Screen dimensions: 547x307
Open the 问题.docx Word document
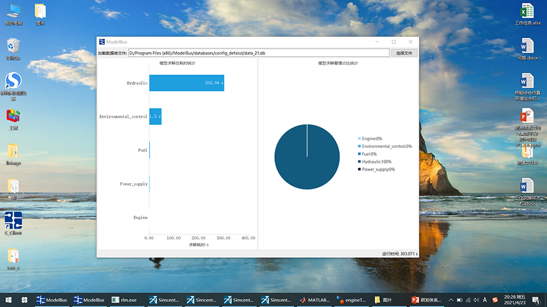coord(527,46)
